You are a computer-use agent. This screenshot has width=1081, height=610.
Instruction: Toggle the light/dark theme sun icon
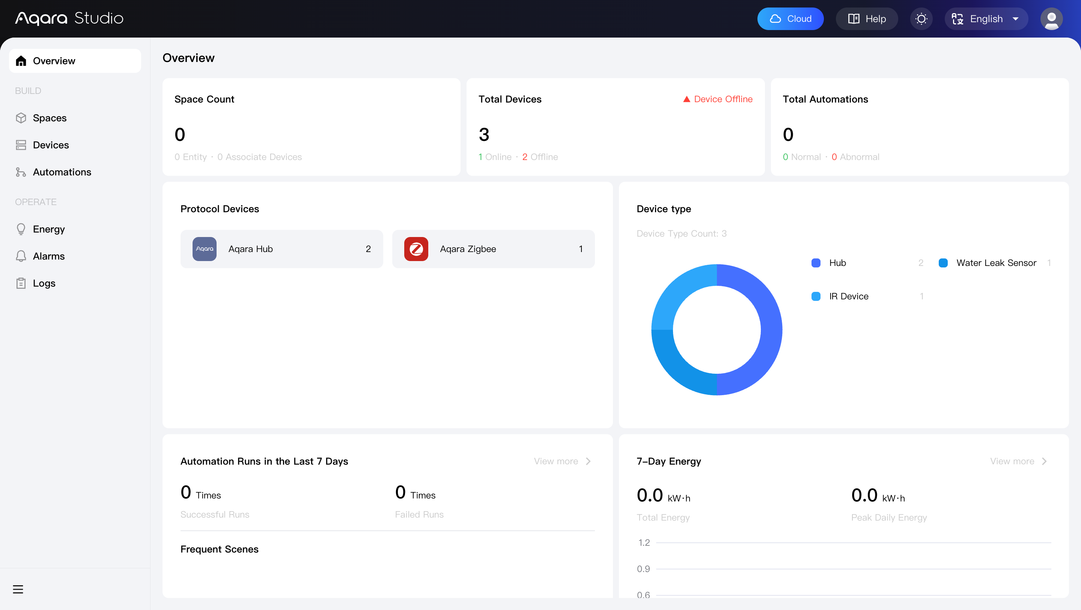click(x=921, y=19)
